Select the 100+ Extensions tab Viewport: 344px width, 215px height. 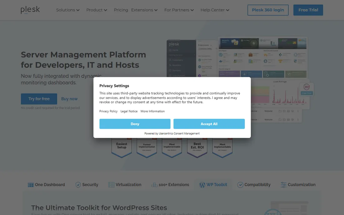pos(170,185)
